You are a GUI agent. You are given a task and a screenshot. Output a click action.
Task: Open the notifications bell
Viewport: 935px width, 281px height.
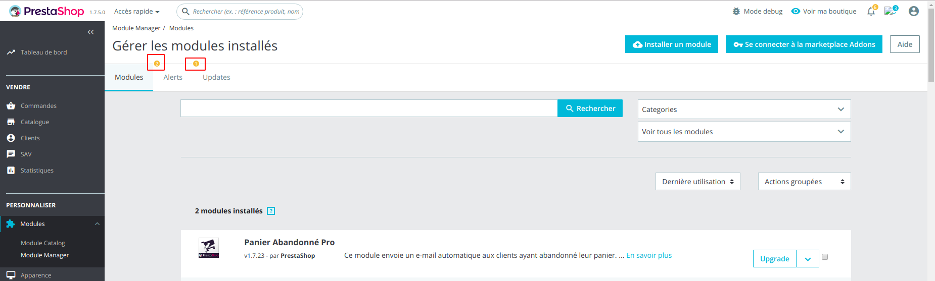pyautogui.click(x=871, y=11)
